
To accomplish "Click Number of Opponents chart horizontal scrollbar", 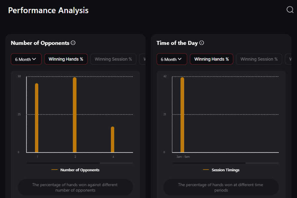I will (63, 163).
